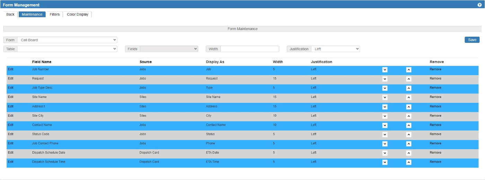Image resolution: width=485 pixels, height=180 pixels.
Task: Expand the Table dropdown
Action: (x=67, y=49)
